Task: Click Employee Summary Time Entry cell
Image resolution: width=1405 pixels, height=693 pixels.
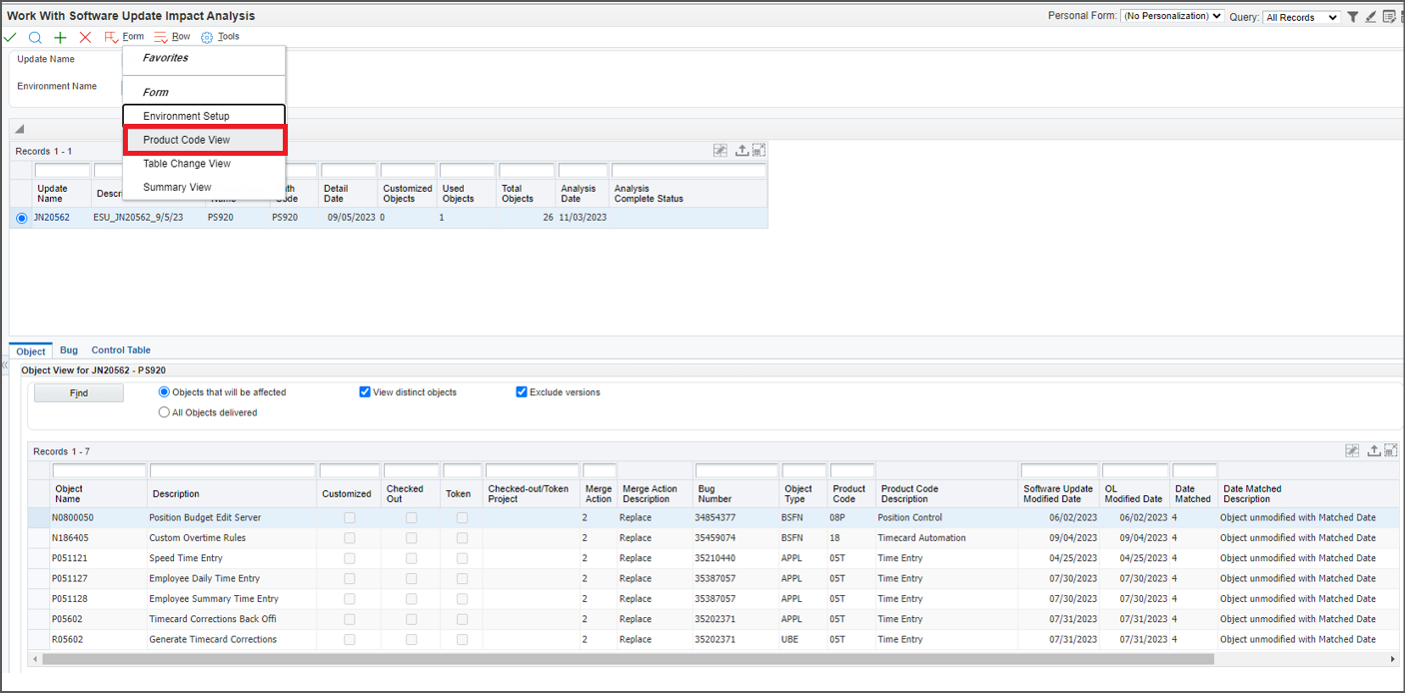Action: coord(232,599)
